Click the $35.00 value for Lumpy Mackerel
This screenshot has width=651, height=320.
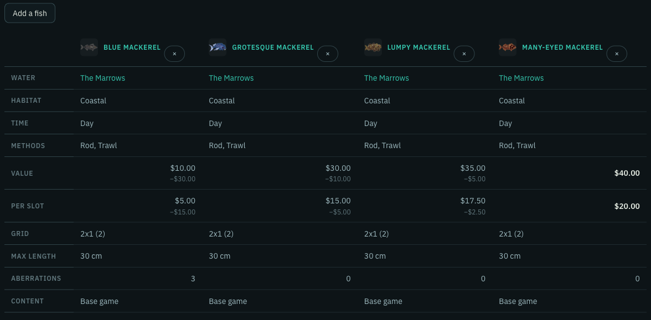[473, 168]
